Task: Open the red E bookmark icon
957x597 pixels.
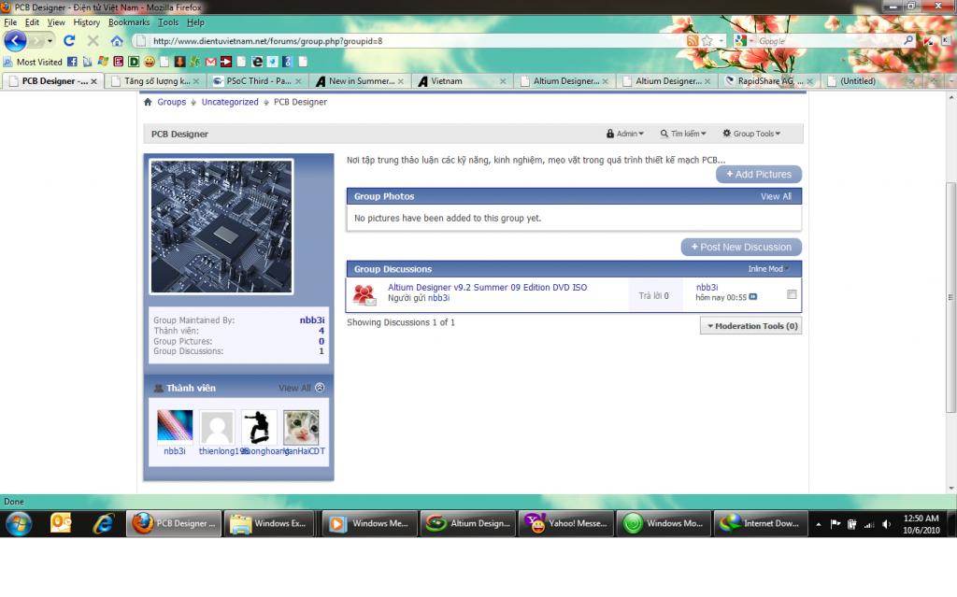Action: (119, 62)
